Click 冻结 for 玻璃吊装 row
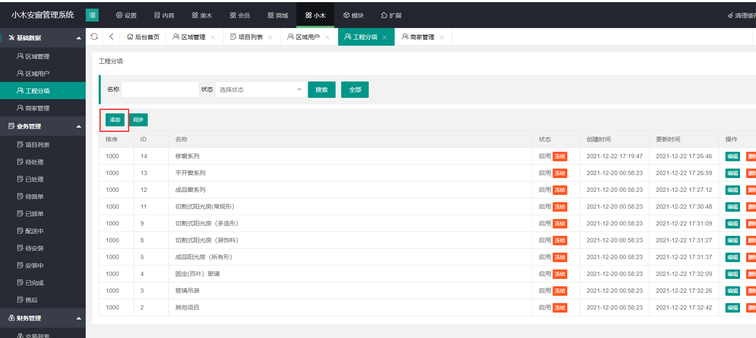Screen dimensions: 756x338 560,291
